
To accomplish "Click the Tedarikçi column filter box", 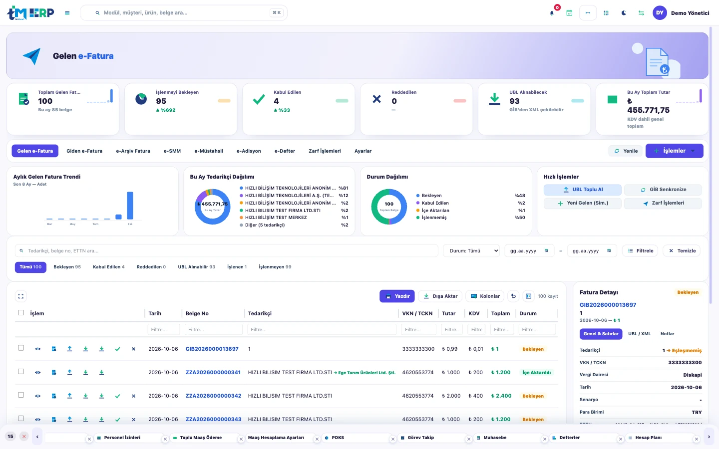I will pyautogui.click(x=322, y=329).
